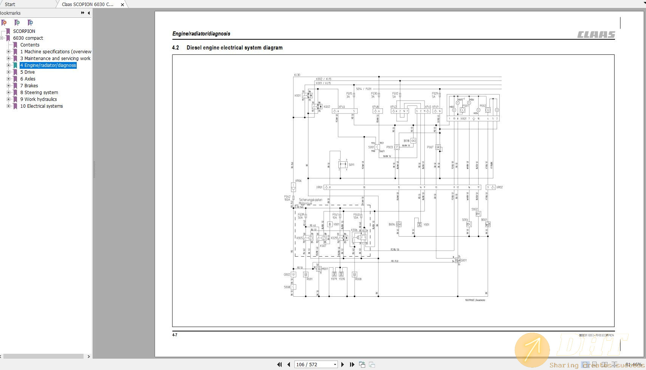Viewport: 646px width, 370px height.
Task: Select two-page continuous layout icon
Action: (615, 365)
